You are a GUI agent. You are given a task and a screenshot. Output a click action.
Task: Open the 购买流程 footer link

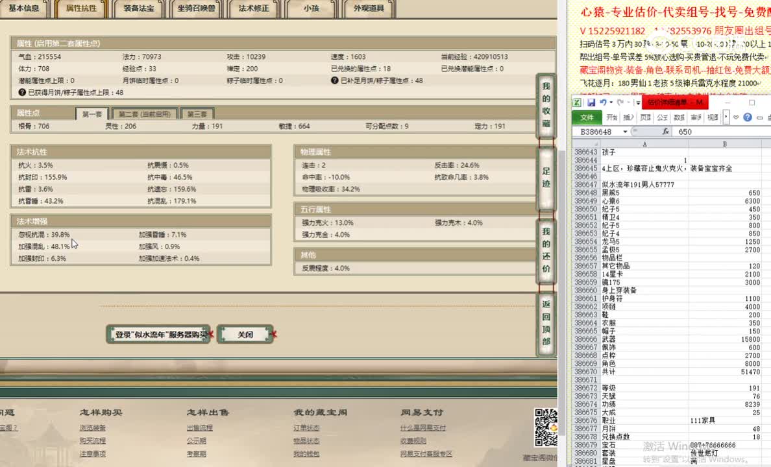pyautogui.click(x=92, y=440)
